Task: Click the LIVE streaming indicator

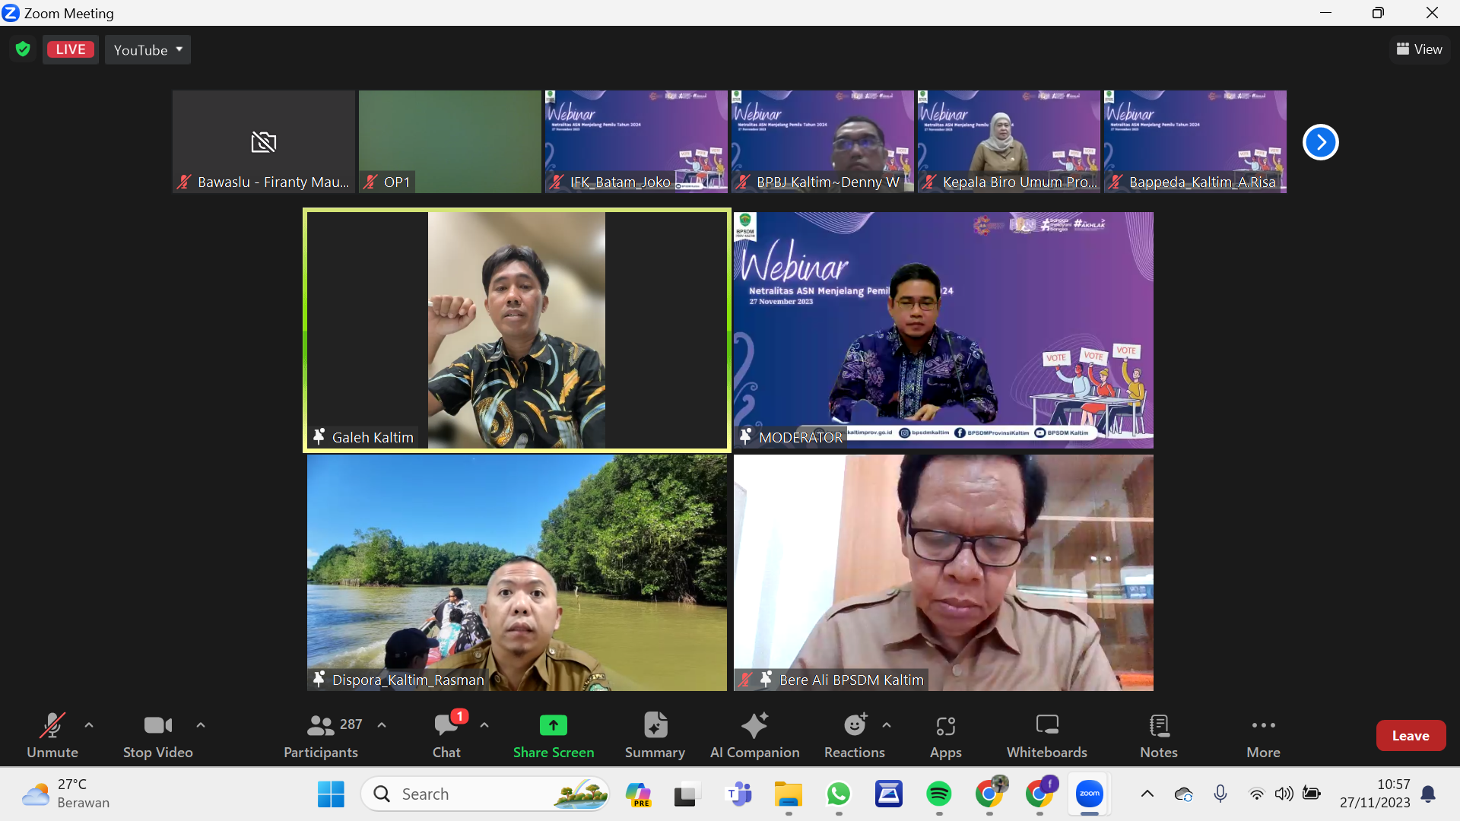Action: [x=70, y=49]
